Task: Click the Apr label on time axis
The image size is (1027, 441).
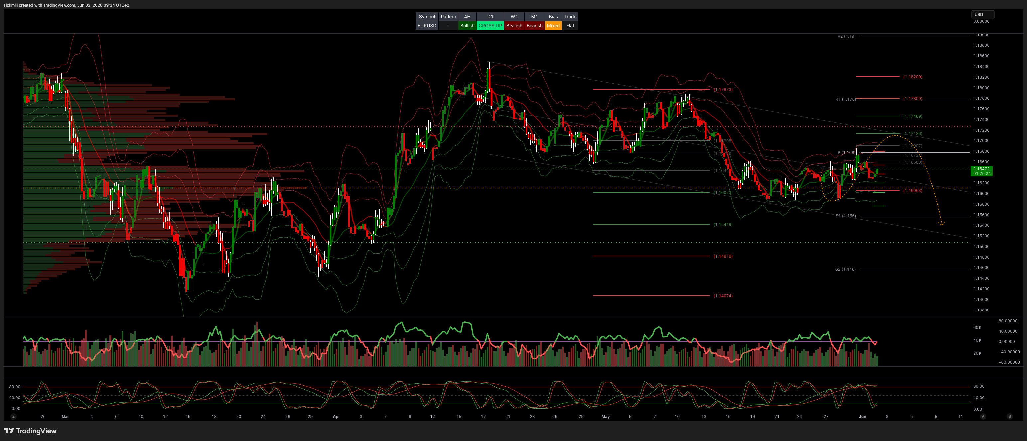Action: (x=336, y=417)
